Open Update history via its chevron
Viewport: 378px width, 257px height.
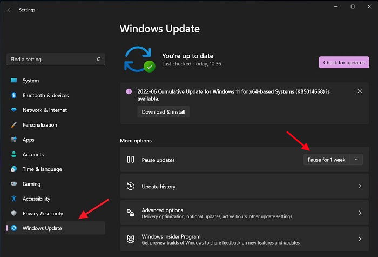click(x=360, y=186)
